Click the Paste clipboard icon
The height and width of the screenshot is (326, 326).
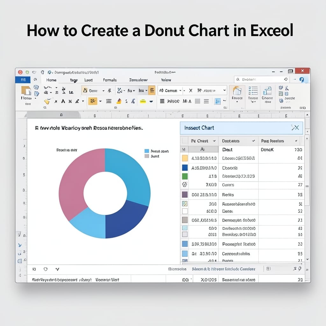26,91
